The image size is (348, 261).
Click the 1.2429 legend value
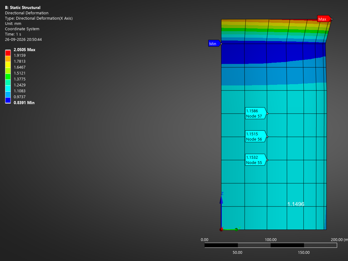(x=20, y=85)
